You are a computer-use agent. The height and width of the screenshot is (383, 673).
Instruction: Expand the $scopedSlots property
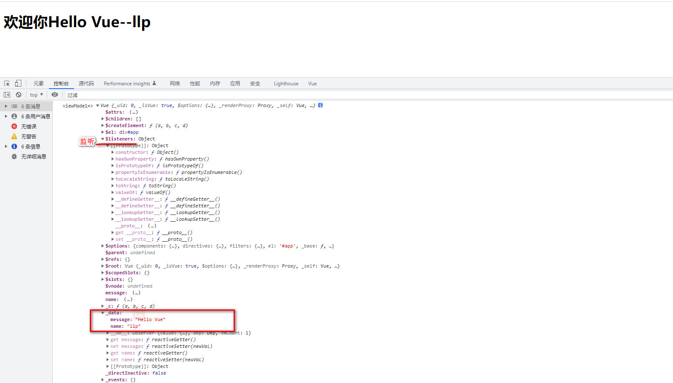tap(102, 273)
